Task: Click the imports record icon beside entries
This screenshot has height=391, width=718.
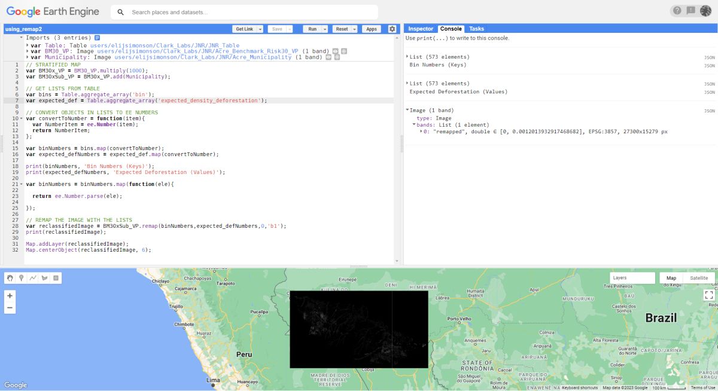Action: pos(97,38)
